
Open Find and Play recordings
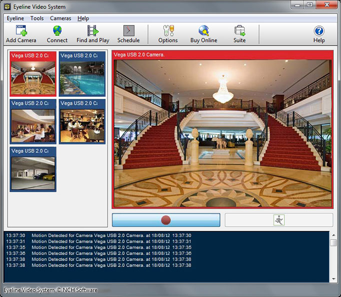pyautogui.click(x=92, y=34)
